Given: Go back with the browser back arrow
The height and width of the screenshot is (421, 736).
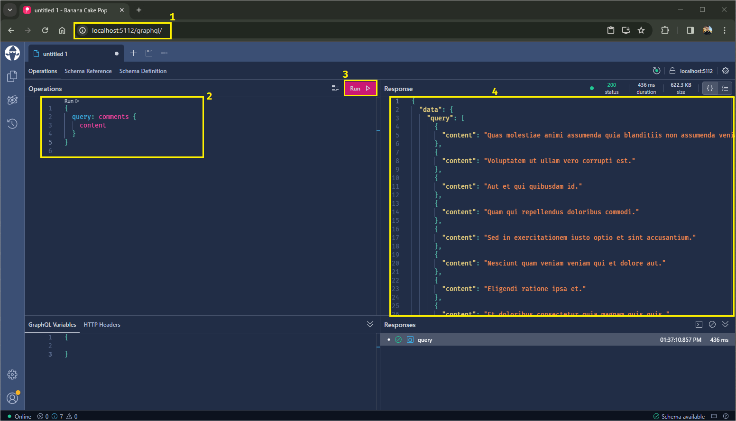Looking at the screenshot, I should click(11, 30).
